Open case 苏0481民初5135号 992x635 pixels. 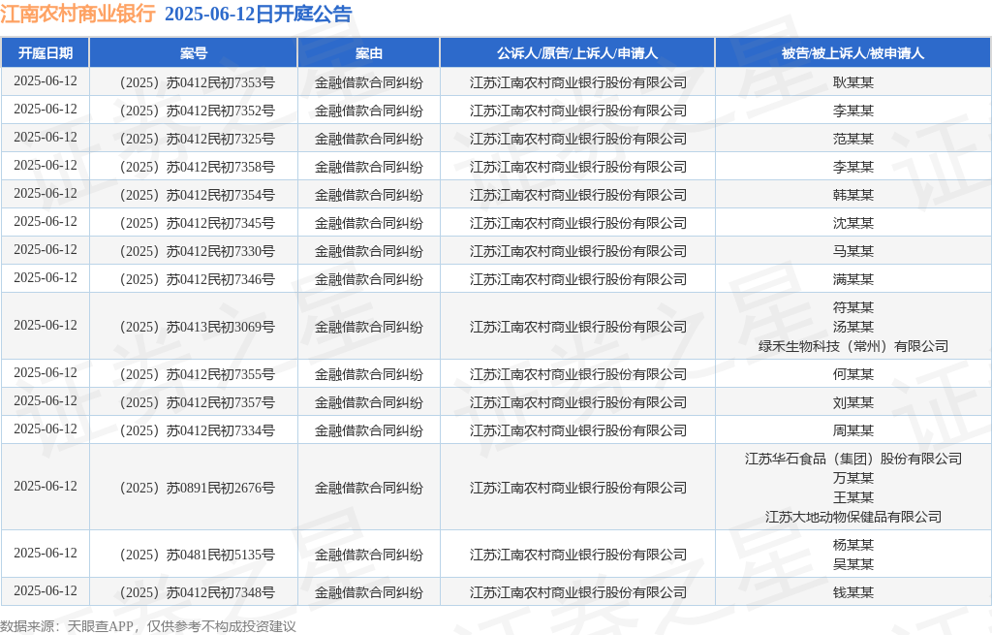pos(194,555)
